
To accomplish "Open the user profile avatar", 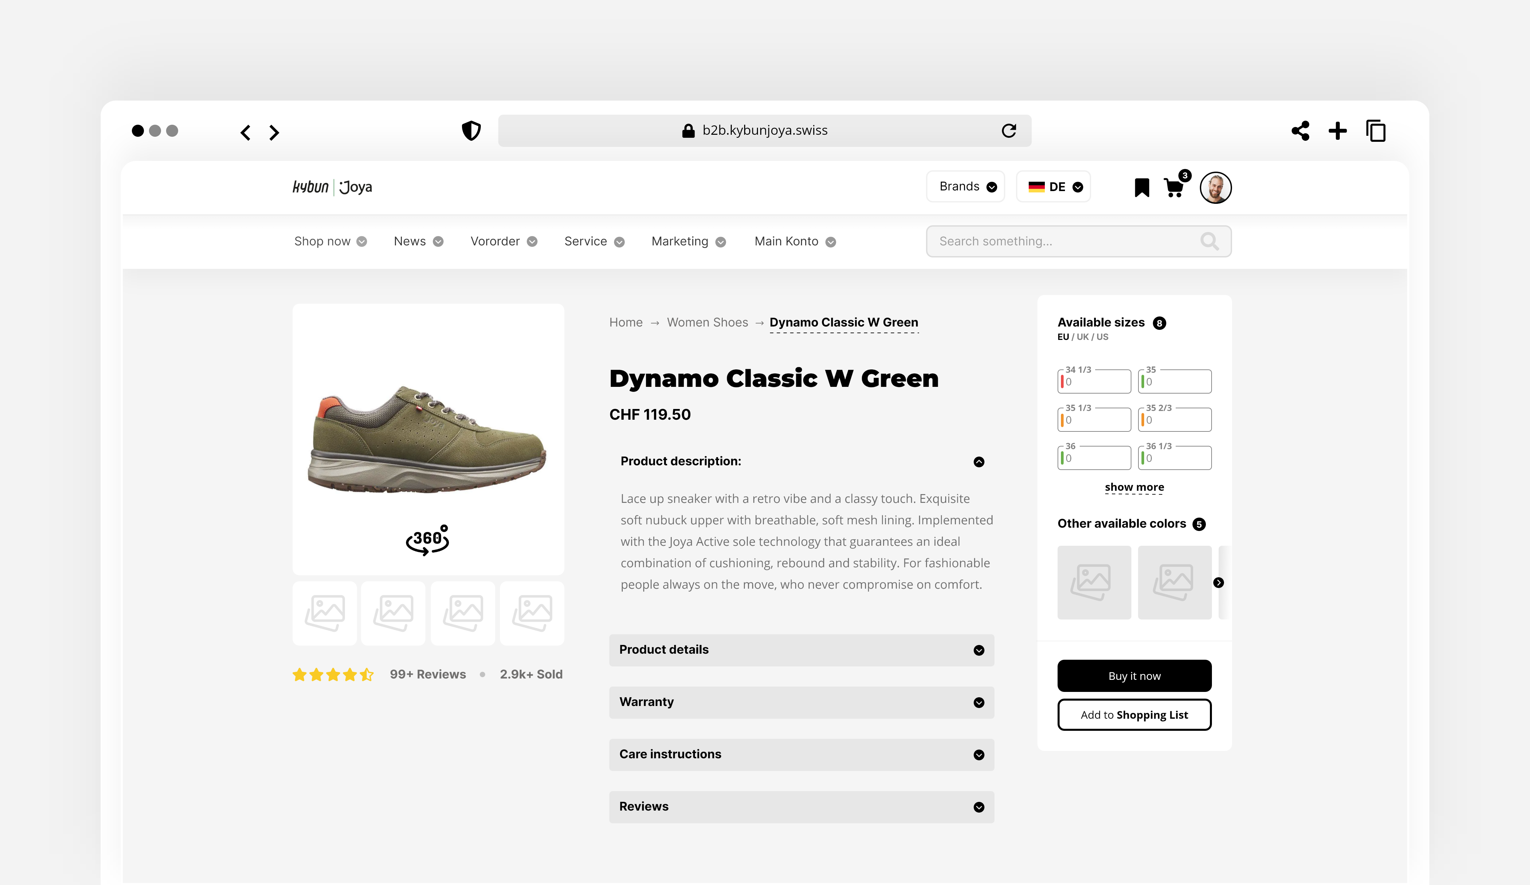I will [1216, 187].
